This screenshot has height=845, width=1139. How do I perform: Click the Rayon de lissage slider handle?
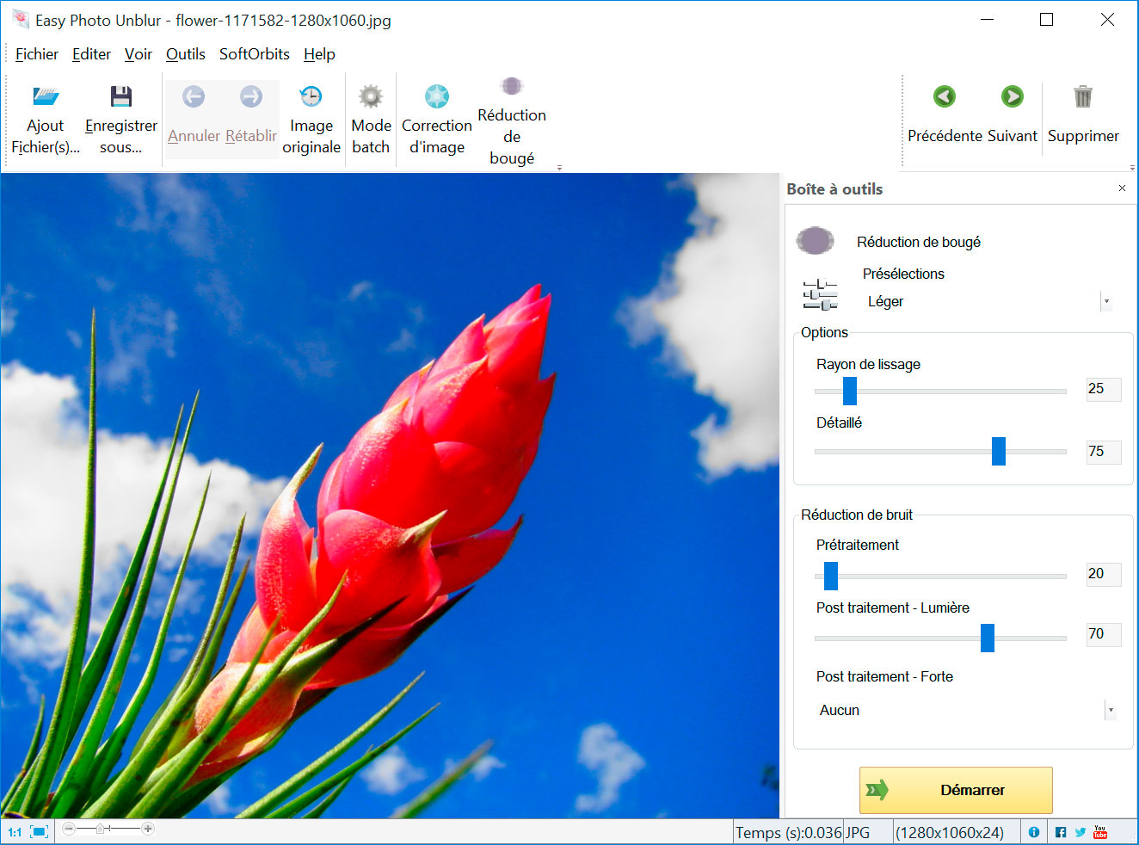(x=850, y=391)
